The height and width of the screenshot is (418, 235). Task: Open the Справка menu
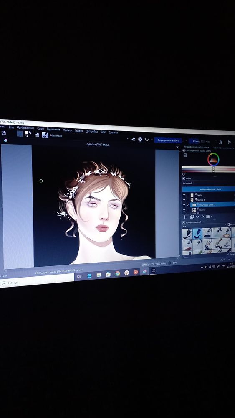coord(114,133)
